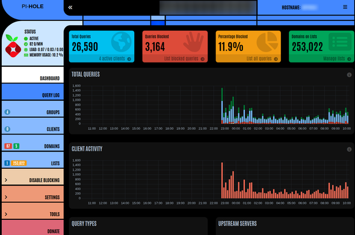The width and height of the screenshot is (355, 235).
Task: Click the Clients count badge 0
Action: pos(7,129)
